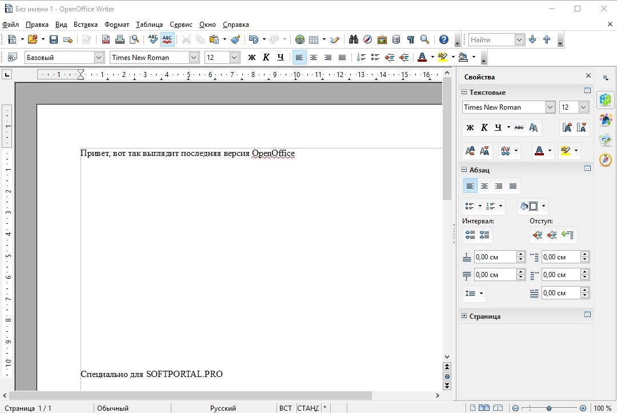Expand the Страница section in sidebar

click(464, 316)
